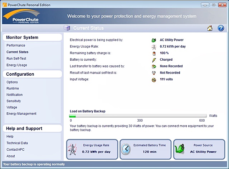The height and width of the screenshot is (169, 229).
Task: Click the '0.72 kWh per day' value in status list
Action: coord(172,47)
